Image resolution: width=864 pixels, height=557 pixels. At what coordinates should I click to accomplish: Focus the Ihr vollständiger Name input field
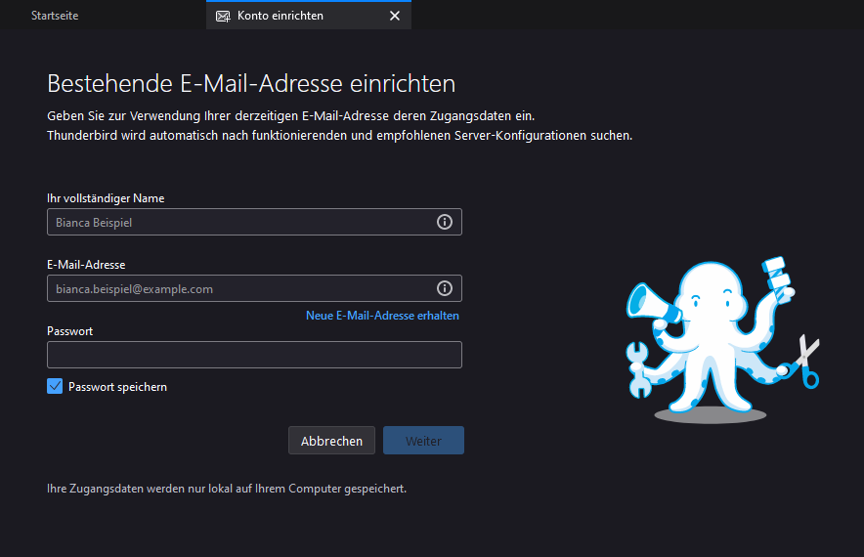[x=254, y=222]
